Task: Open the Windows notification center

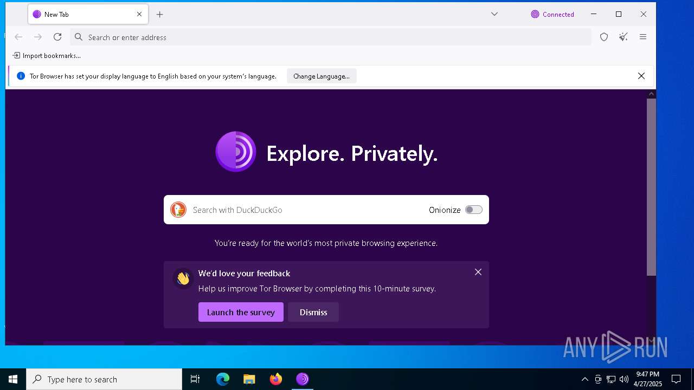Action: click(x=676, y=379)
